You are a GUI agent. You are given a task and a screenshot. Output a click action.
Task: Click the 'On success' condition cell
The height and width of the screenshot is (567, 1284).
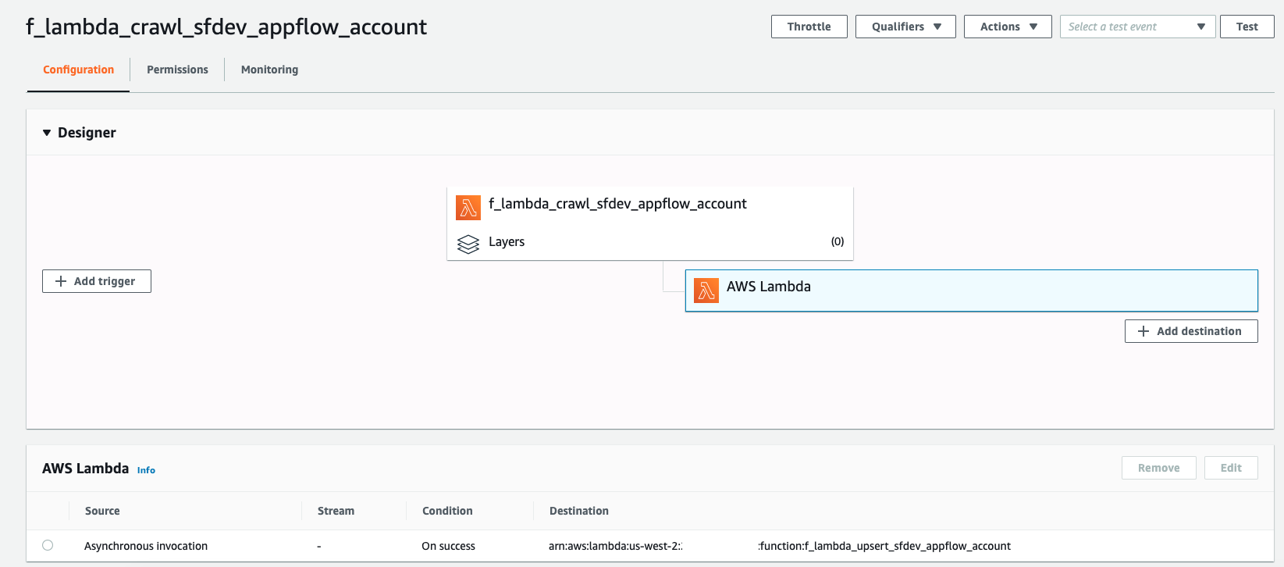point(448,546)
